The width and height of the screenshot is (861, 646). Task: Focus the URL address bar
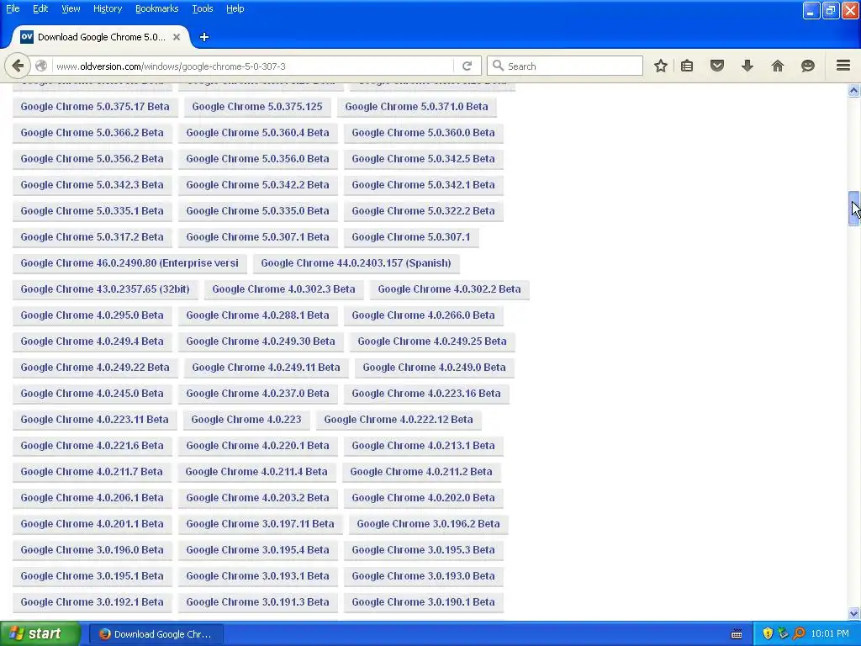click(252, 66)
